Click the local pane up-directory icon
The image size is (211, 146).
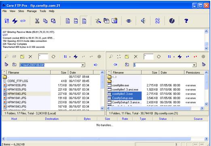click(14, 65)
